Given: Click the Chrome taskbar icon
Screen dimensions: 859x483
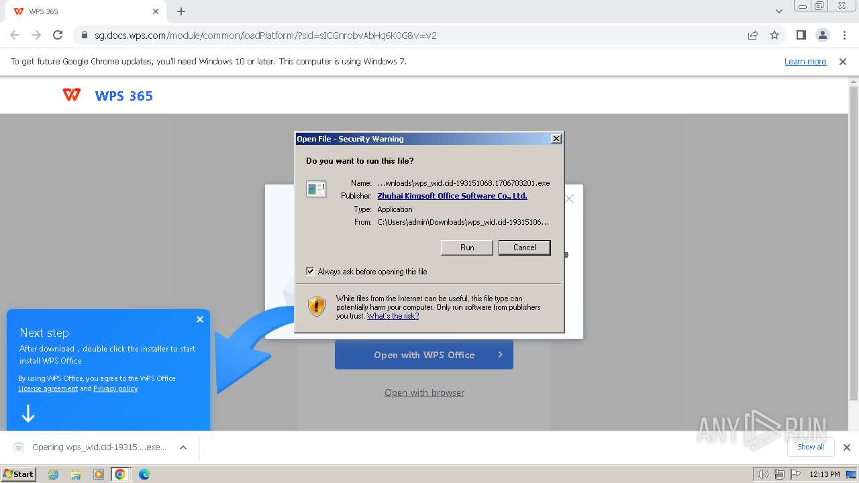Looking at the screenshot, I should point(120,474).
